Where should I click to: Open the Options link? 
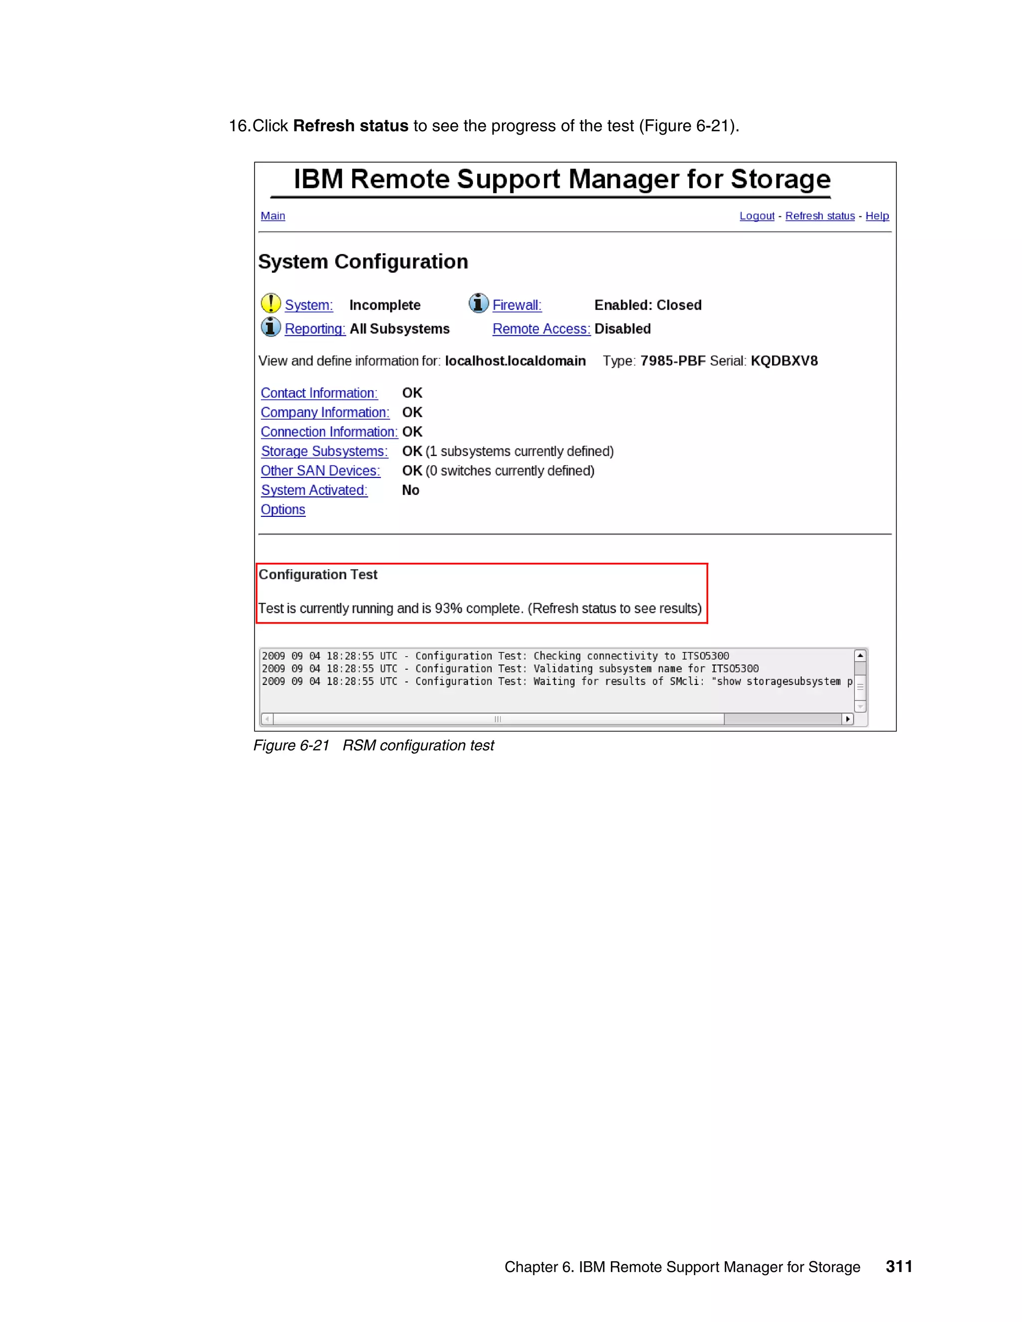283,510
